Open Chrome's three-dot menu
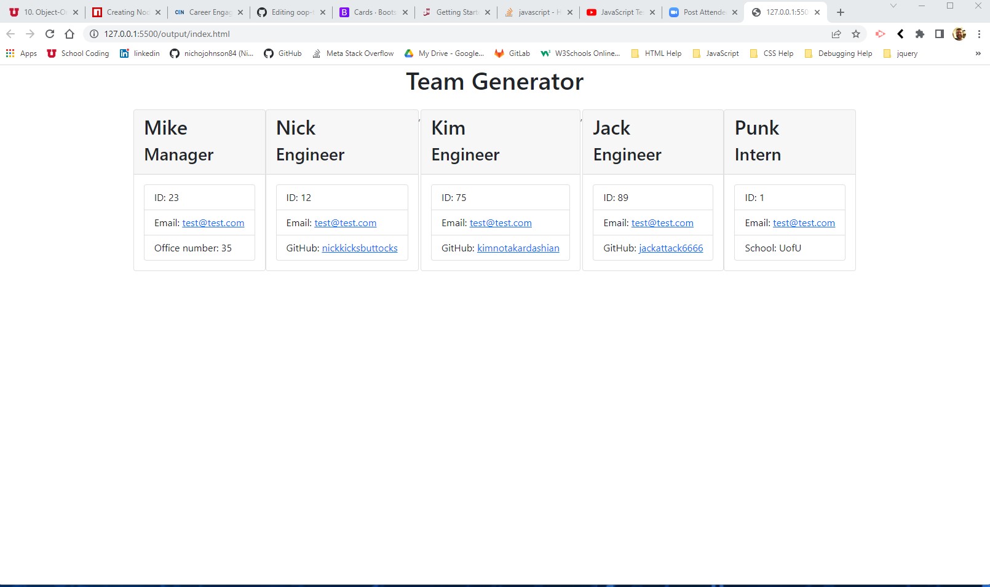Viewport: 990px width, 587px height. click(x=979, y=34)
